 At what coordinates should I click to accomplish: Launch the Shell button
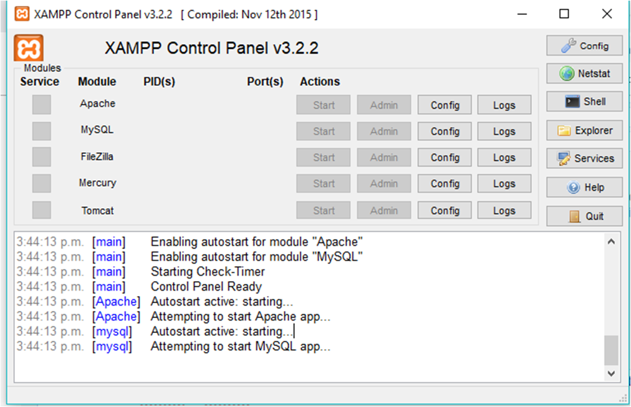(584, 101)
